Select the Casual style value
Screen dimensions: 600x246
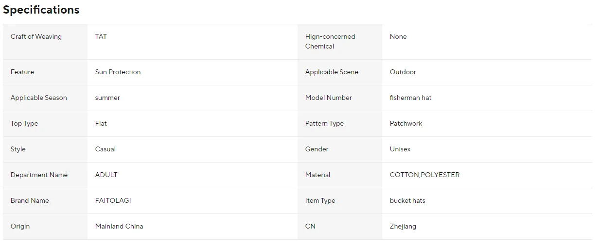[106, 149]
